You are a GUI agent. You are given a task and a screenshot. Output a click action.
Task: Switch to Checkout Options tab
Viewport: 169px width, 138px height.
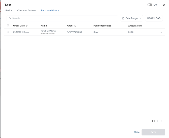point(27,10)
